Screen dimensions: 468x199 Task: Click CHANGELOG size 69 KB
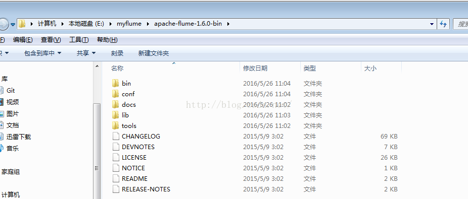coord(389,136)
